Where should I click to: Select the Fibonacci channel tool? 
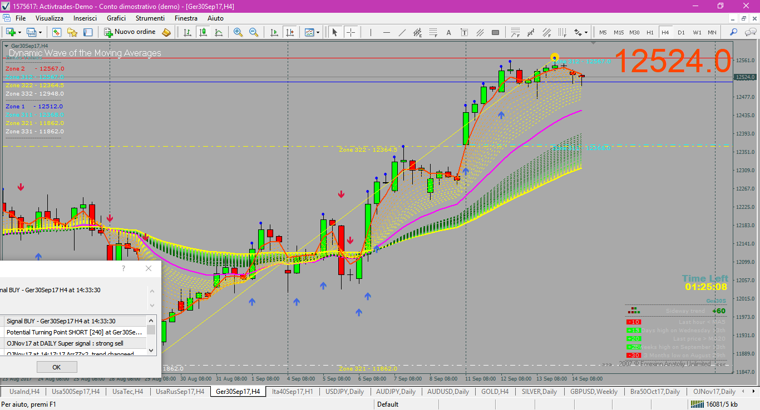coord(548,32)
